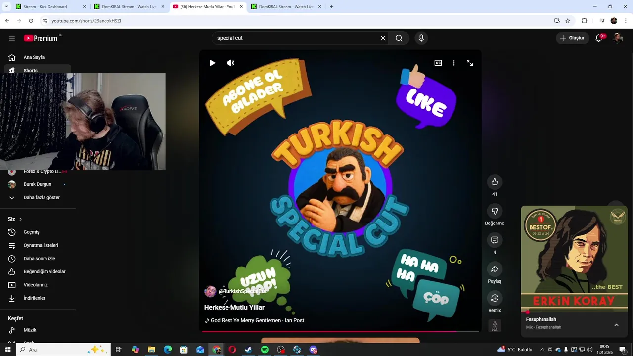Open Müzik under Keşfet
Viewport: 633px width, 356px height.
coord(38,330)
